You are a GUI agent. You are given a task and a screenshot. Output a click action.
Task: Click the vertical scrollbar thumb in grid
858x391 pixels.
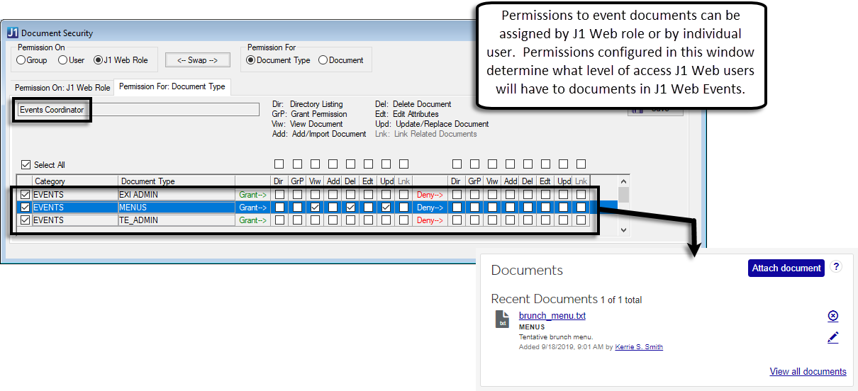(x=623, y=195)
